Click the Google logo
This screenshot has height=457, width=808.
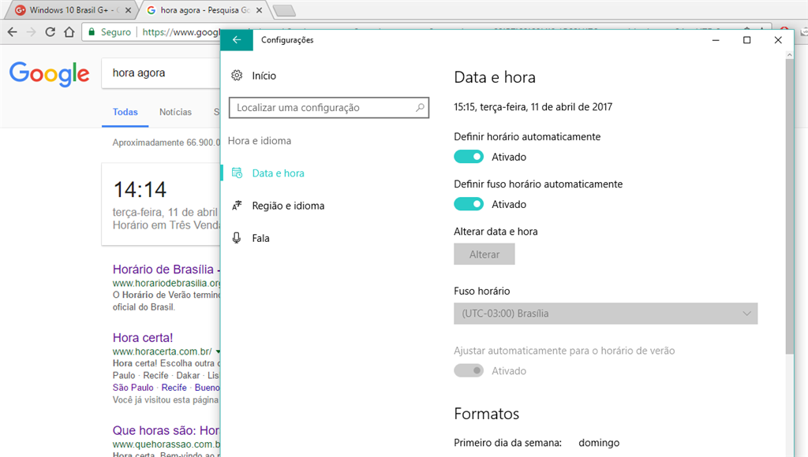pyautogui.click(x=50, y=73)
